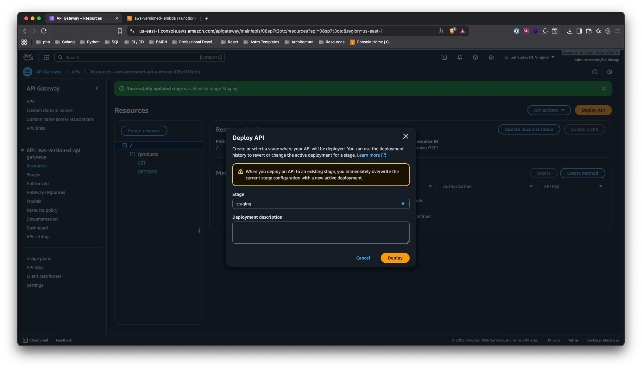Image resolution: width=642 pixels, height=369 pixels.
Task: Click the Deployment description text box
Action: [321, 233]
